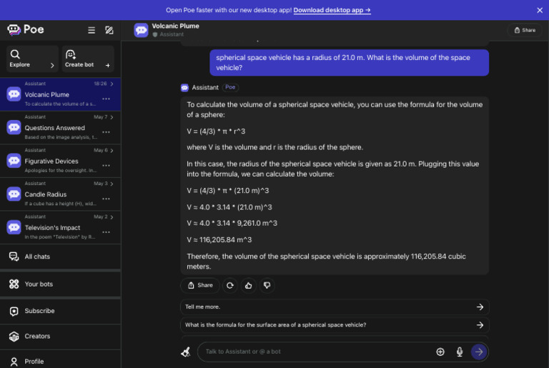This screenshot has width=549, height=368.
Task: Expand chevron next to 18:26 timestamp
Action: [112, 84]
